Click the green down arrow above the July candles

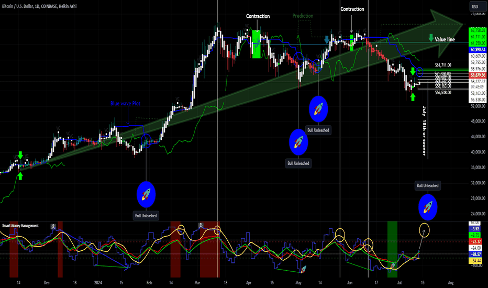[413, 71]
